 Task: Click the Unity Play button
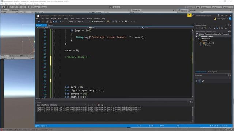pos(110,7)
